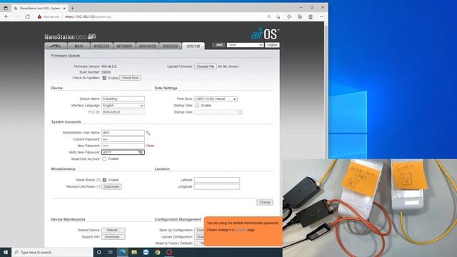Open the ADVANCED tab
The width and height of the screenshot is (457, 257).
148,46
